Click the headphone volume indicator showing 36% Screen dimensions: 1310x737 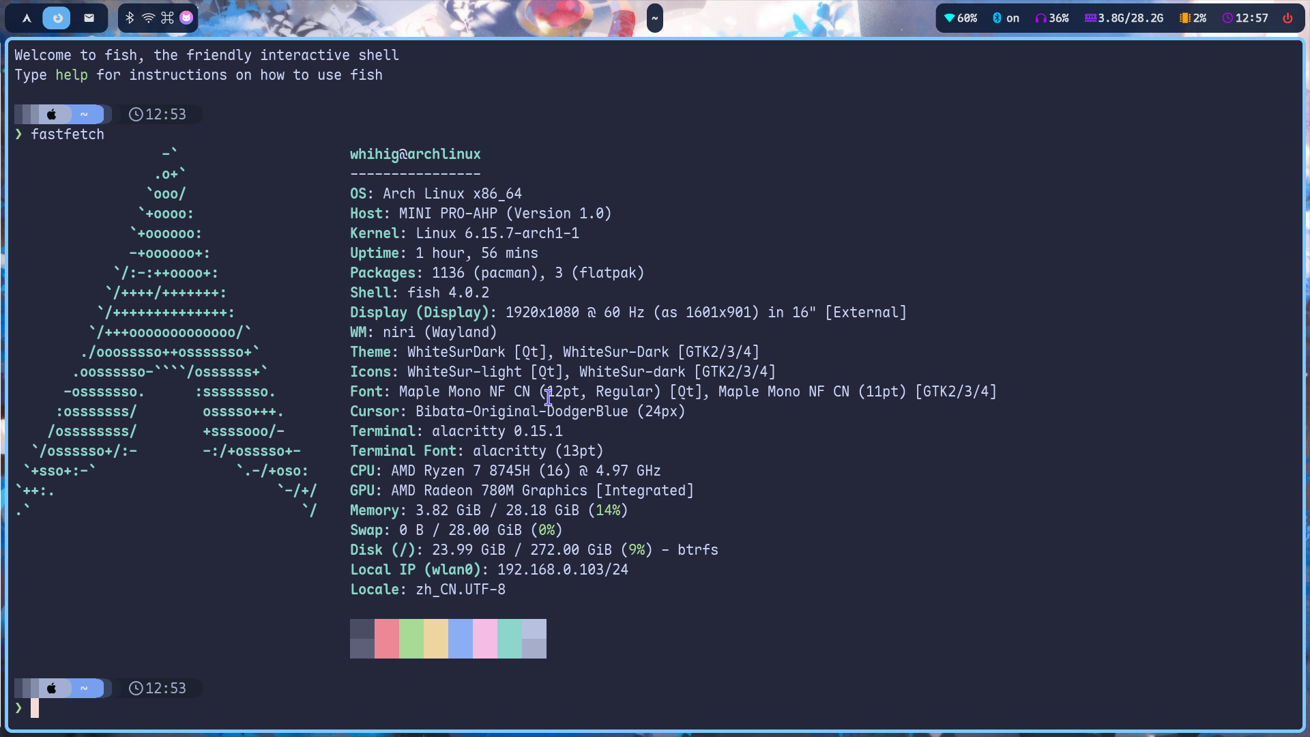tap(1051, 18)
